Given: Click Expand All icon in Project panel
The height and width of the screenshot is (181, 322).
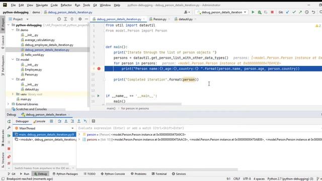Looking at the screenshot, I should [x=65, y=19].
